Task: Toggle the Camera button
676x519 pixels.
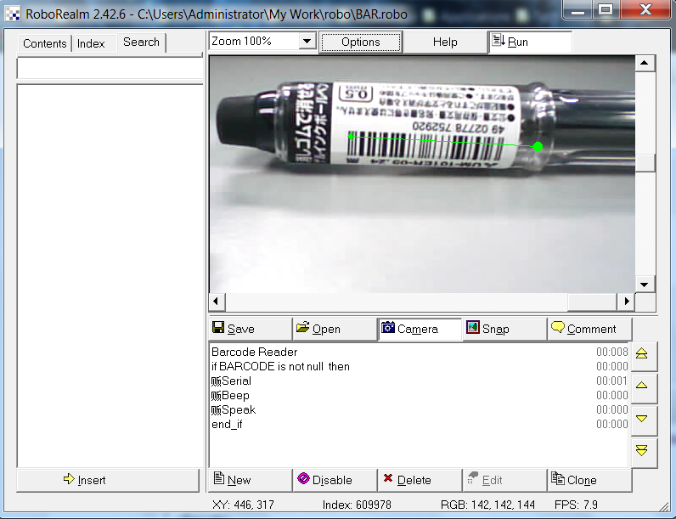Action: click(420, 329)
